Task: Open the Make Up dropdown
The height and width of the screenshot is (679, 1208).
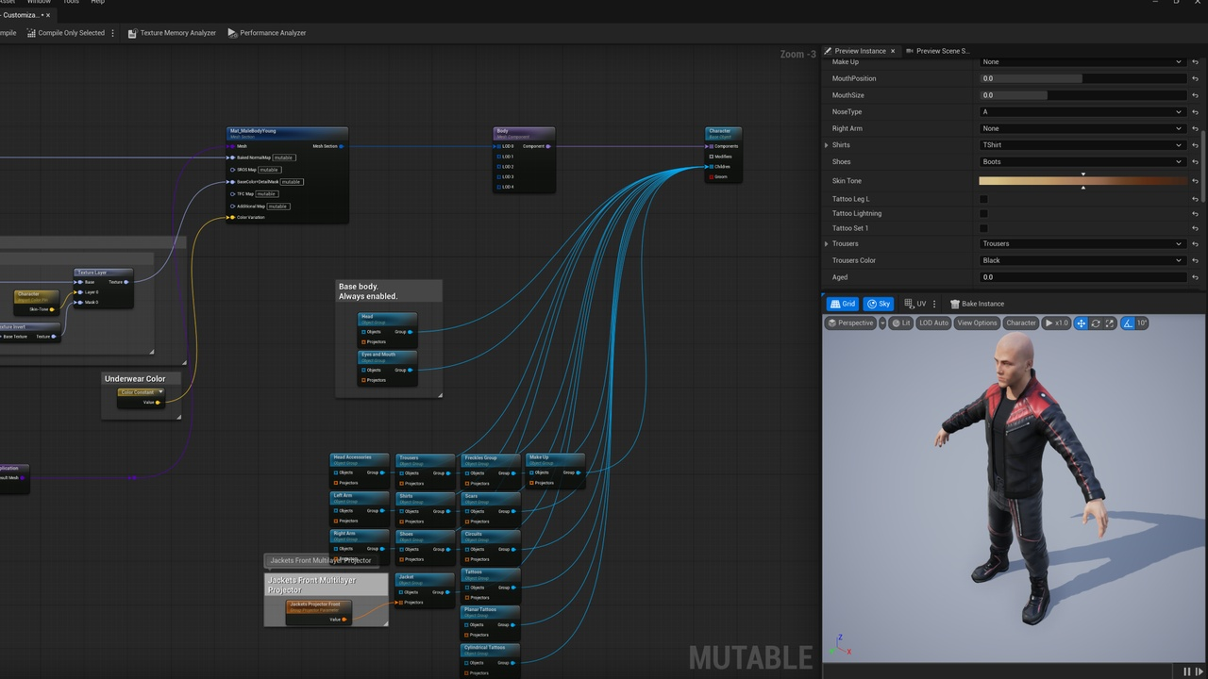Action: (1082, 62)
